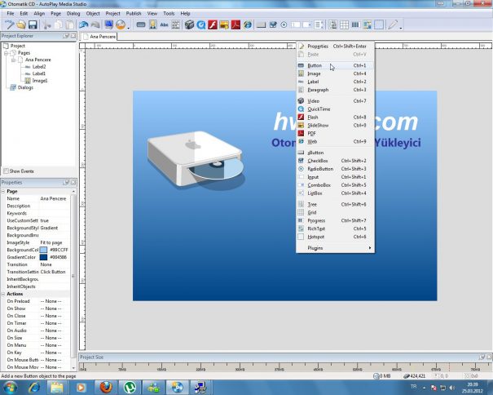The image size is (493, 395).
Task: Click the Windows Start button
Action: click(x=10, y=387)
